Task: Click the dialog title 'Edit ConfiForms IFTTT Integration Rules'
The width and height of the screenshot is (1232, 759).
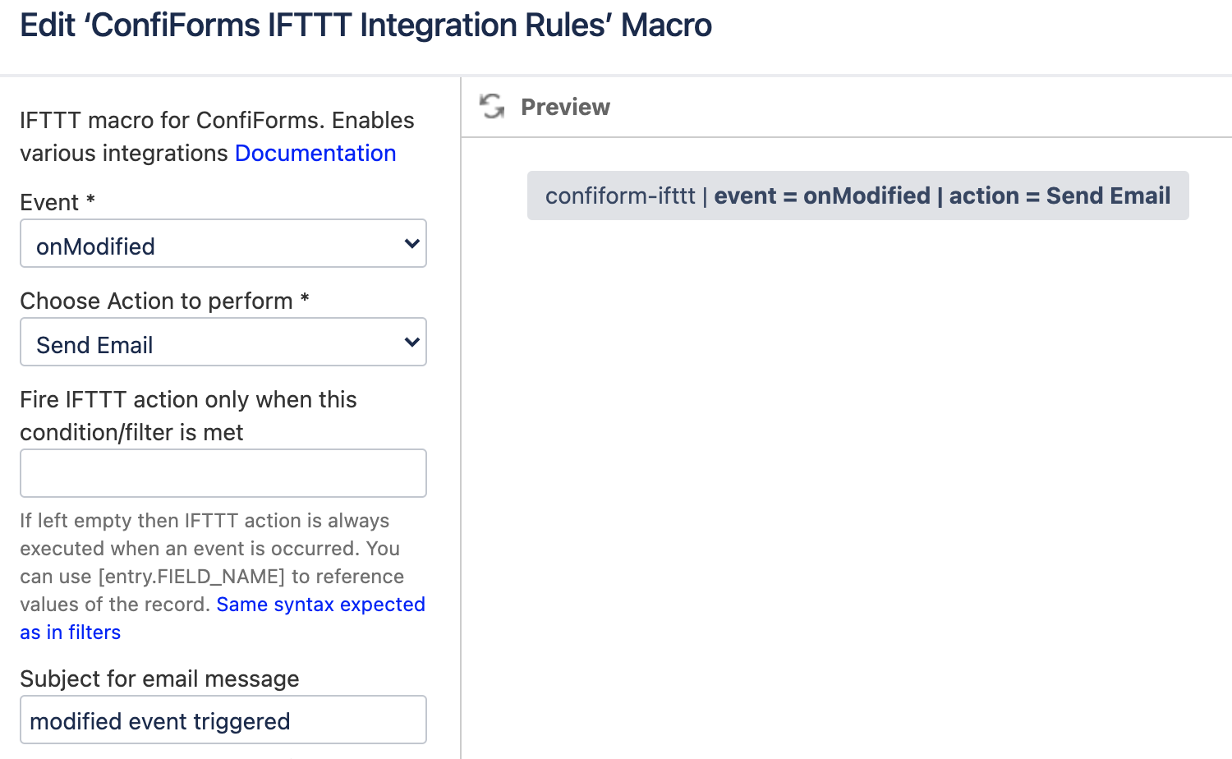Action: point(365,25)
